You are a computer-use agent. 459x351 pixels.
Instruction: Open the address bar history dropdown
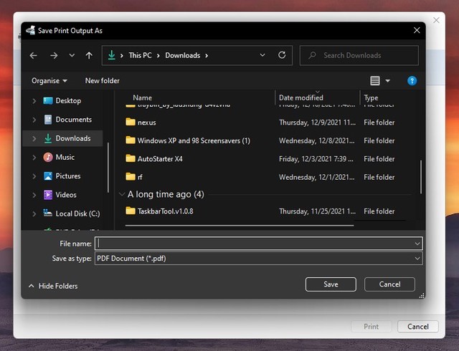click(262, 55)
